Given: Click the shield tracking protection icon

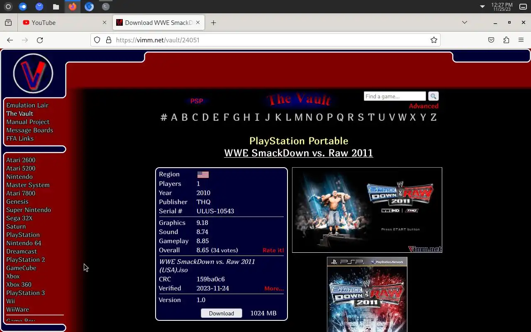Looking at the screenshot, I should [97, 40].
